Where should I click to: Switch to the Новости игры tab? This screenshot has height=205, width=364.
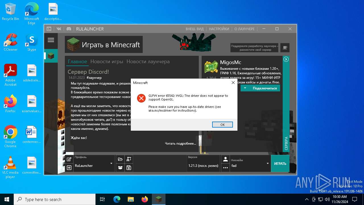107,61
